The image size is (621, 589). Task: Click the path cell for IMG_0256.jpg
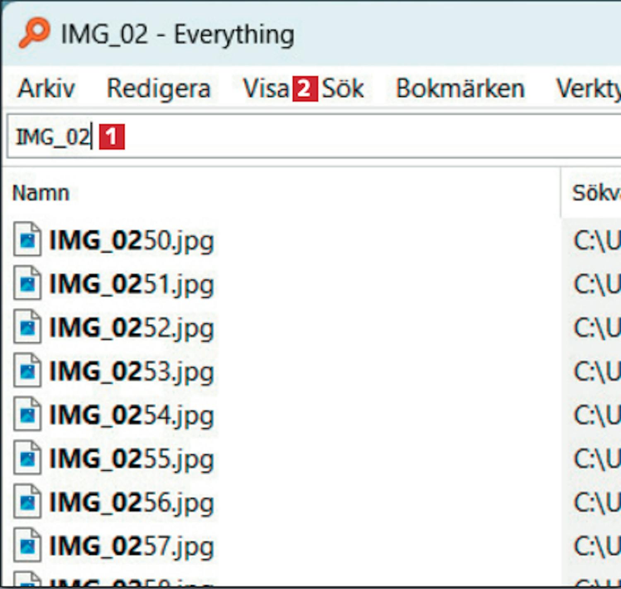(592, 502)
